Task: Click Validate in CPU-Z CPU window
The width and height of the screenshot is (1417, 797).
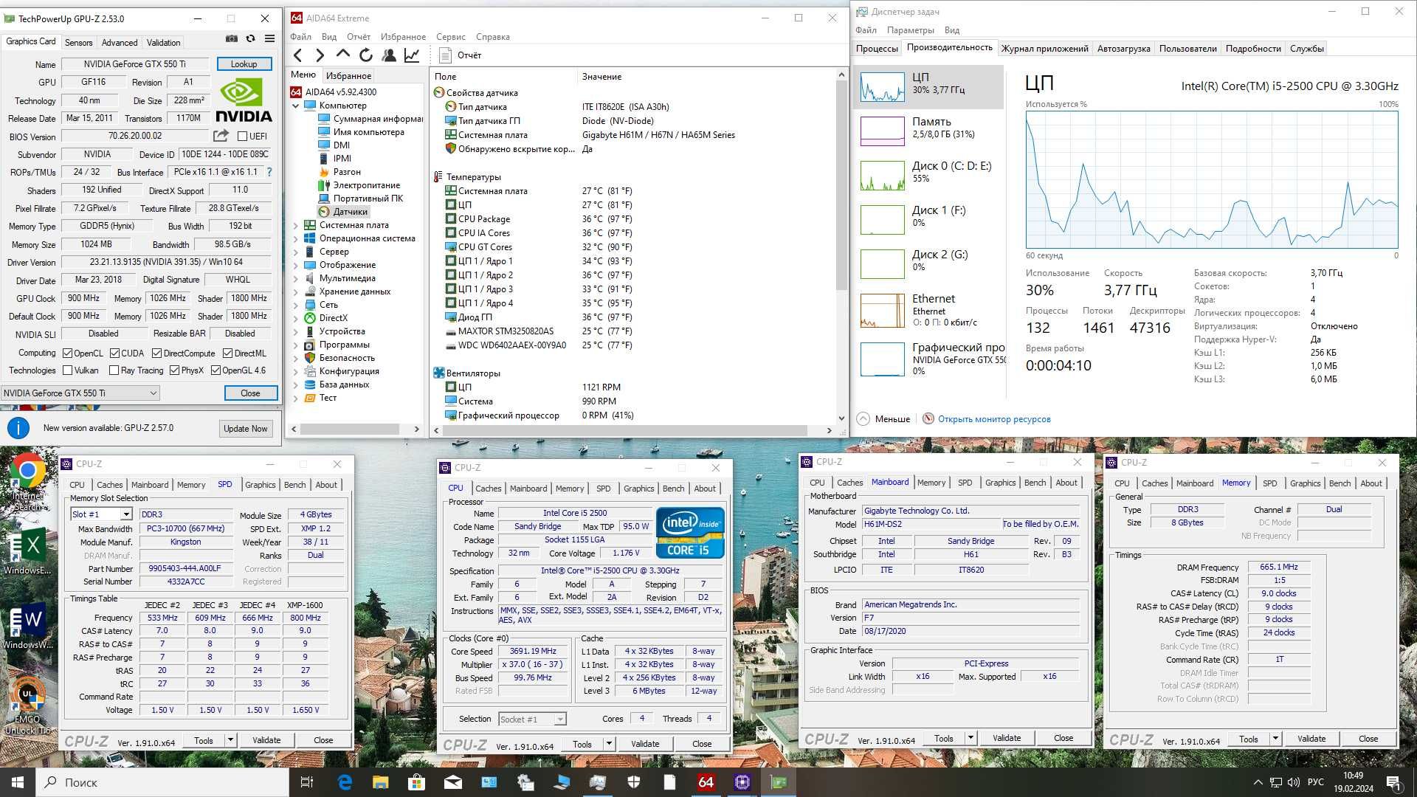Action: (x=645, y=744)
